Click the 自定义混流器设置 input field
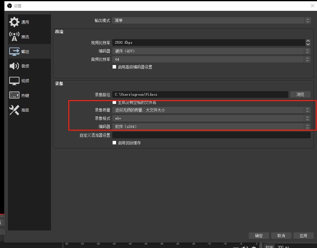 pyautogui.click(x=210, y=135)
